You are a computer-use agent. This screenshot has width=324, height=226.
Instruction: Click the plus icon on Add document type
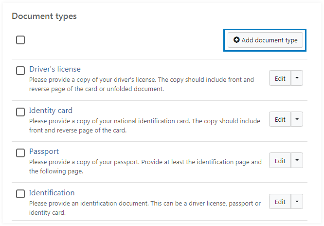236,40
